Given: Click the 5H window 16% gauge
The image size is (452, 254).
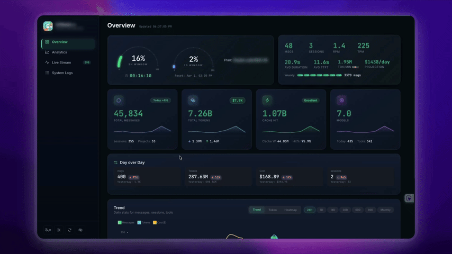Looking at the screenshot, I should pos(138,59).
